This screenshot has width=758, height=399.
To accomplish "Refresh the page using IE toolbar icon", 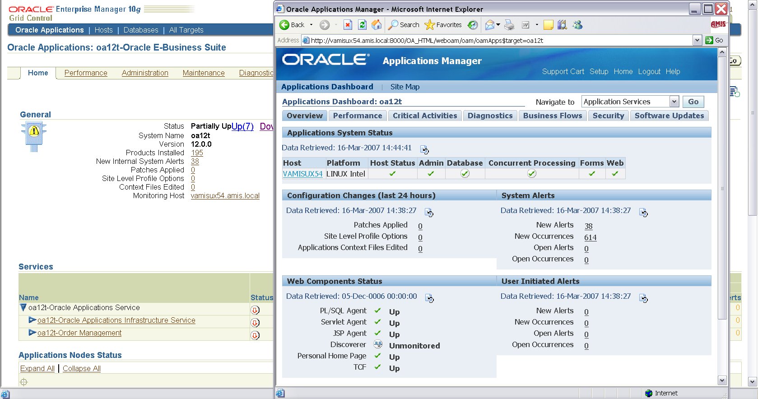I will click(x=362, y=25).
